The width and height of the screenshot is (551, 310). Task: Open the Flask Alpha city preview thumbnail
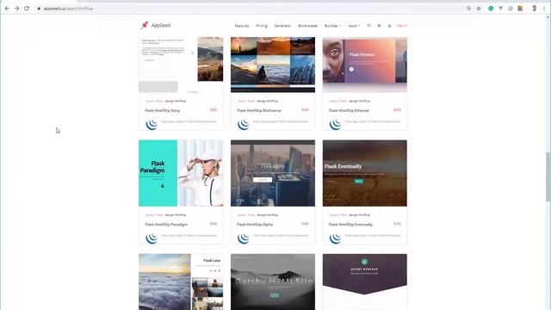pos(273,173)
